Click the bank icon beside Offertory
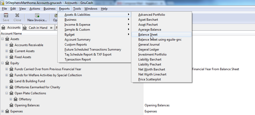 click(x=16, y=99)
